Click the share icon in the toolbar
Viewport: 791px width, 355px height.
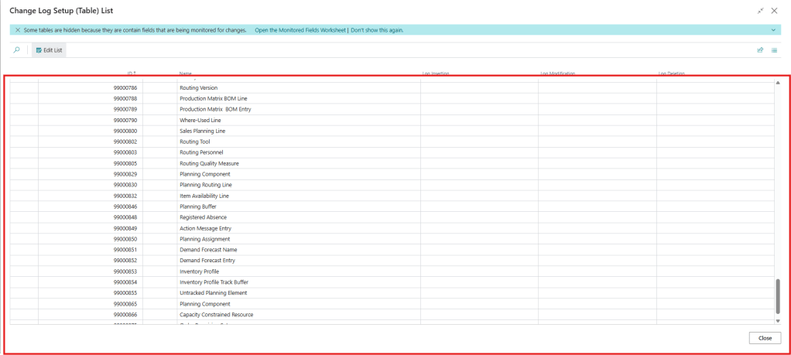pos(759,49)
